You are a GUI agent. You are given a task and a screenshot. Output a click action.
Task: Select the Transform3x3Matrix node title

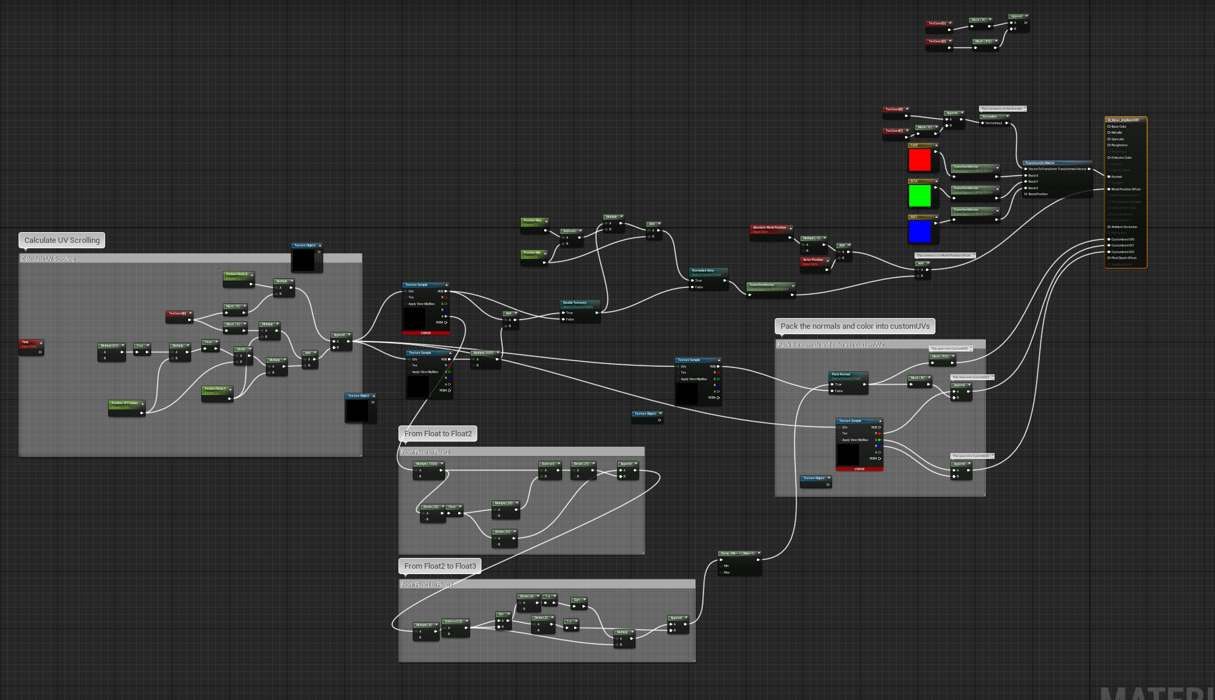1057,163
